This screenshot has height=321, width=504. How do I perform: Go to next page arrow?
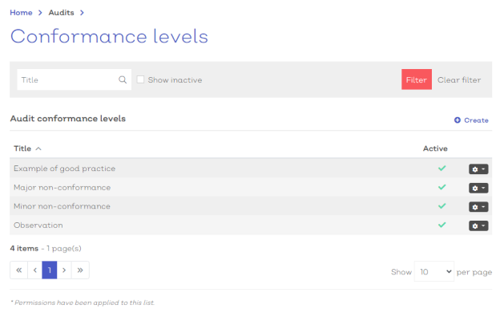click(x=64, y=270)
